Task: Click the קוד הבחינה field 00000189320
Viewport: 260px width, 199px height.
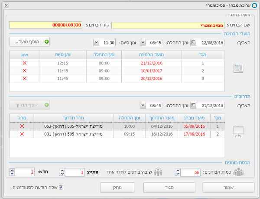Action: (x=46, y=25)
